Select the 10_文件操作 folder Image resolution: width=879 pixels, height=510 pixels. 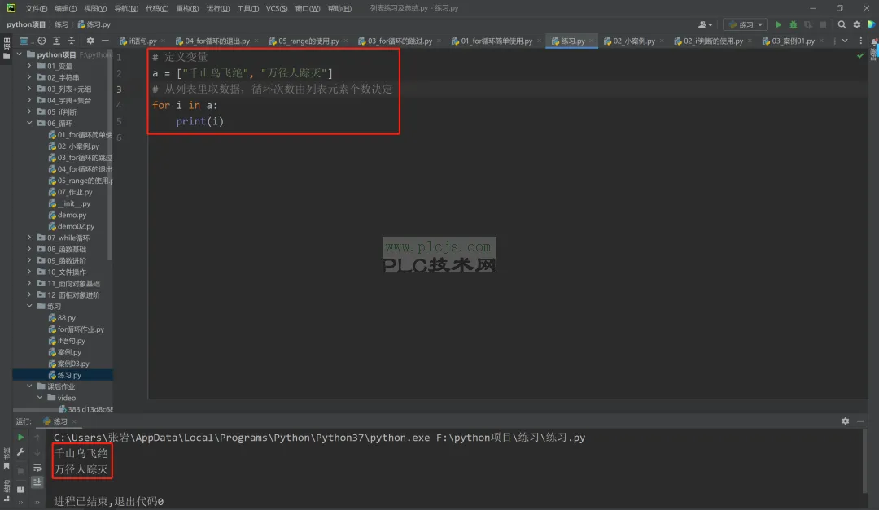(66, 272)
